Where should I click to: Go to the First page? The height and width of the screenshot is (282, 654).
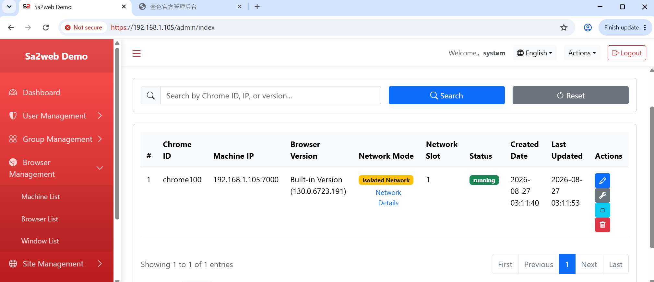coord(505,264)
